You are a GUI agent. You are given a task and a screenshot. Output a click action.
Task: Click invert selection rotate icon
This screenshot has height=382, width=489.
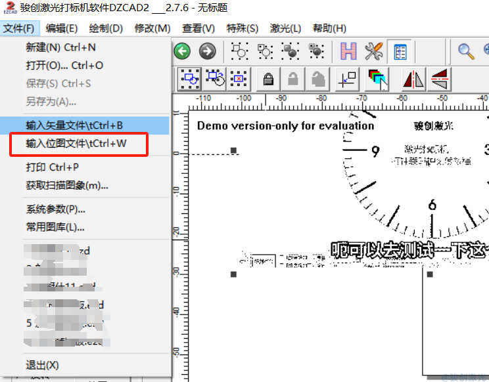(x=215, y=78)
